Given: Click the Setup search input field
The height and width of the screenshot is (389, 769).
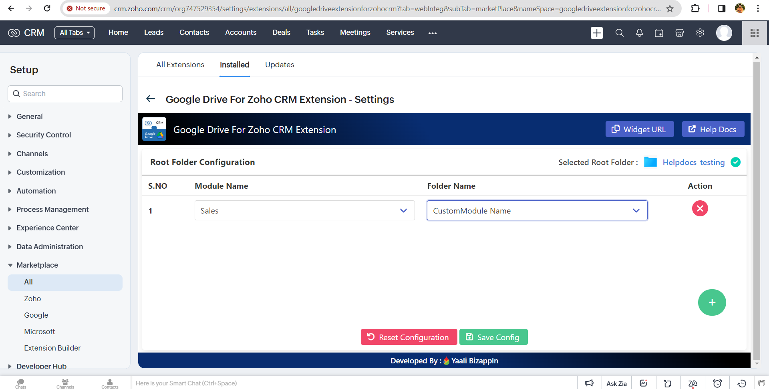Looking at the screenshot, I should 65,94.
